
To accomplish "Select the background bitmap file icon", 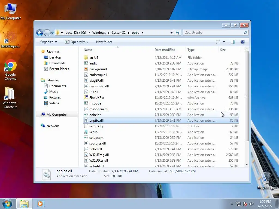I will click(86, 69).
